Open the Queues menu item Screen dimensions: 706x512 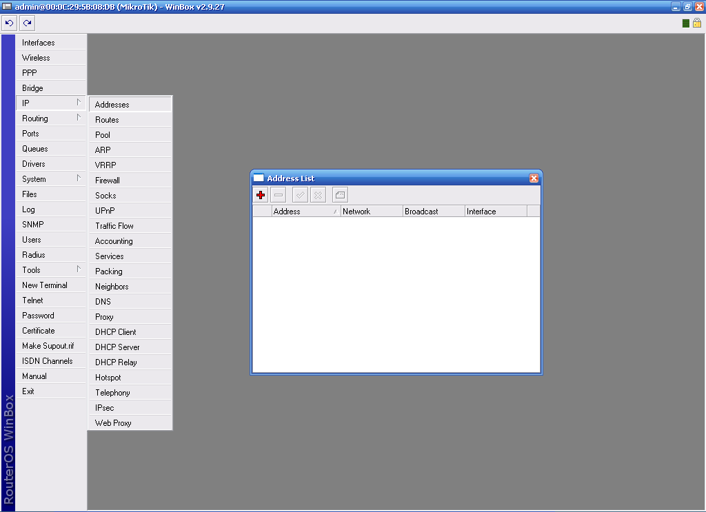(x=51, y=149)
